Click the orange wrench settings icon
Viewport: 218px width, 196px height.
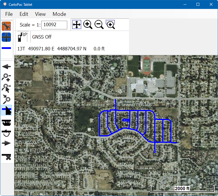(6, 26)
